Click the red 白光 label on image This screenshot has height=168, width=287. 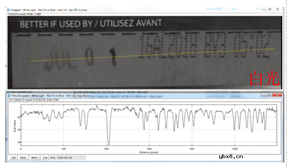[x=265, y=79]
